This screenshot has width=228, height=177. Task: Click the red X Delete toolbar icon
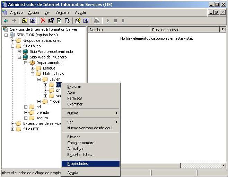coord(43,21)
